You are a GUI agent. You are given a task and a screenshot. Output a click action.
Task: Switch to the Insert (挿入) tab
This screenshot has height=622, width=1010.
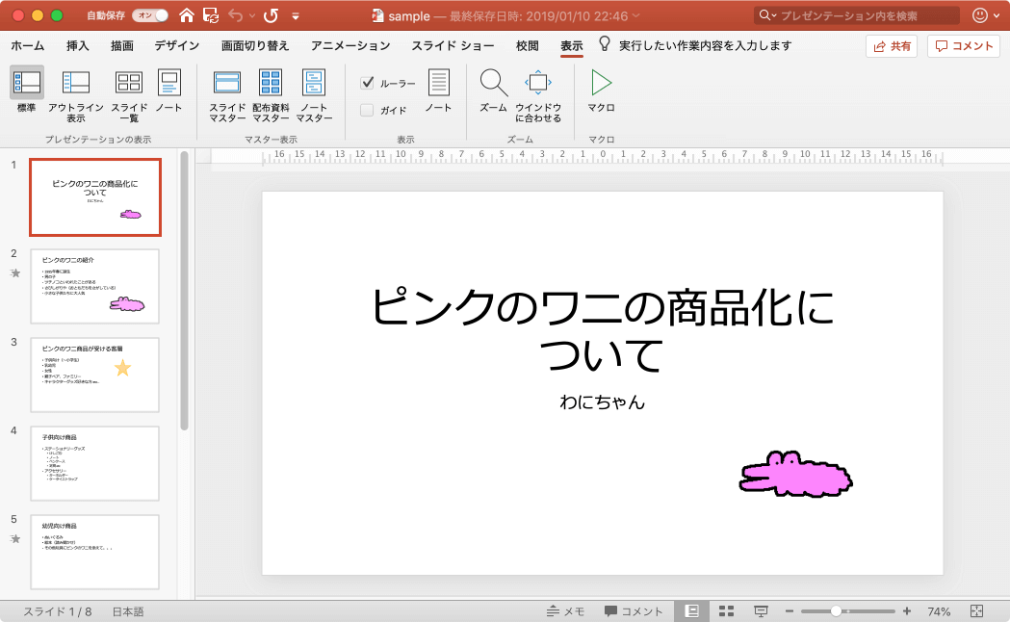coord(78,45)
